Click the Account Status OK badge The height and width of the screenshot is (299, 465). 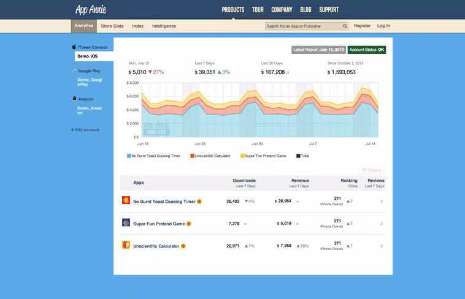(367, 50)
